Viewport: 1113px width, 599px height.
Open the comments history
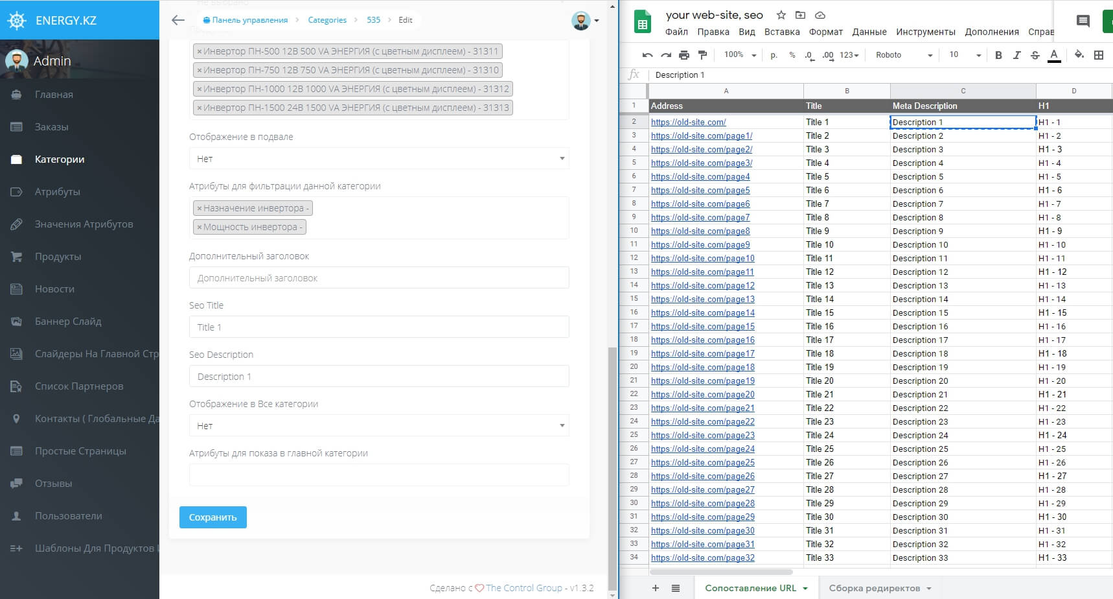pyautogui.click(x=1083, y=21)
